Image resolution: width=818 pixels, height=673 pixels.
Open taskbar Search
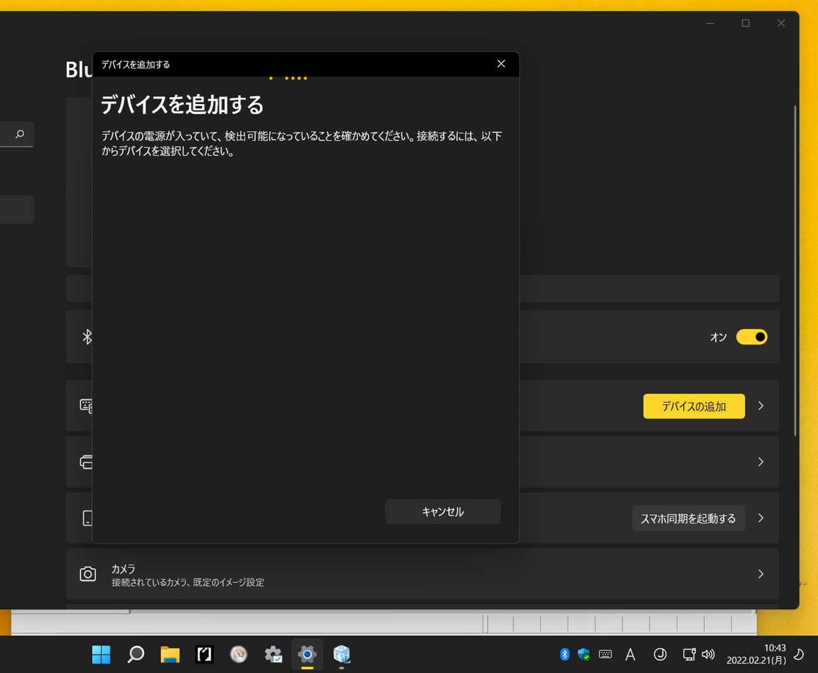coord(135,654)
